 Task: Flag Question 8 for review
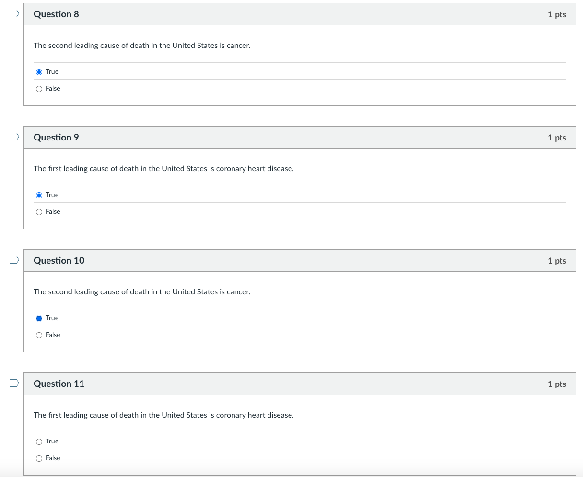(14, 14)
